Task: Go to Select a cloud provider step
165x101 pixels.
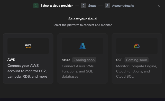Action: click(x=57, y=6)
